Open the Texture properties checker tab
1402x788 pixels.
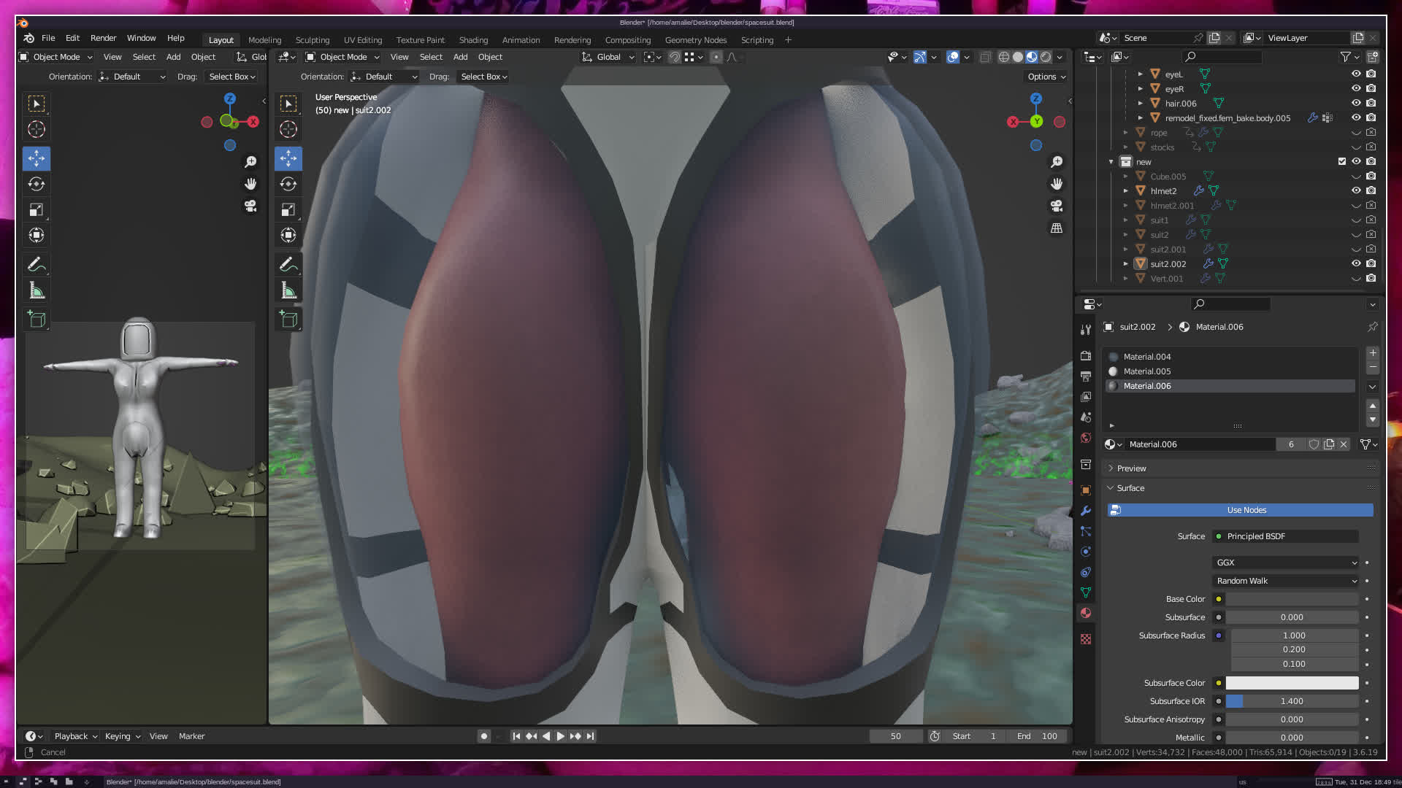[x=1086, y=639]
